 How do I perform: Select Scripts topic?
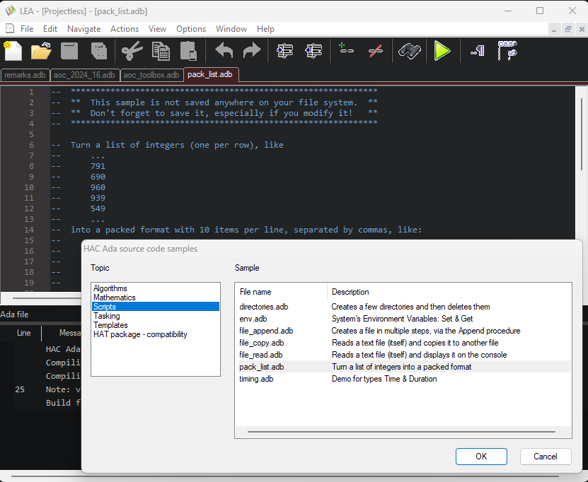pyautogui.click(x=156, y=306)
